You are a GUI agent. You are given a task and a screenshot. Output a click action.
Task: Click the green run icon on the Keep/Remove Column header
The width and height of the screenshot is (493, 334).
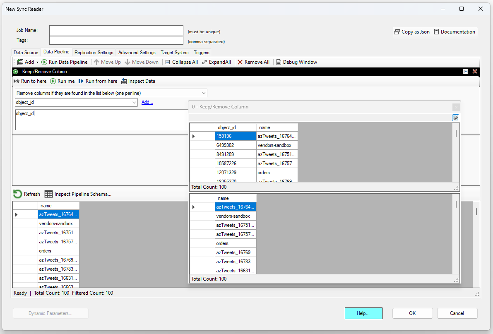pos(15,72)
